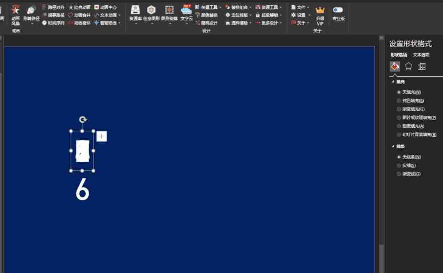Select the Effects pentagon icon in format pane

[408, 67]
